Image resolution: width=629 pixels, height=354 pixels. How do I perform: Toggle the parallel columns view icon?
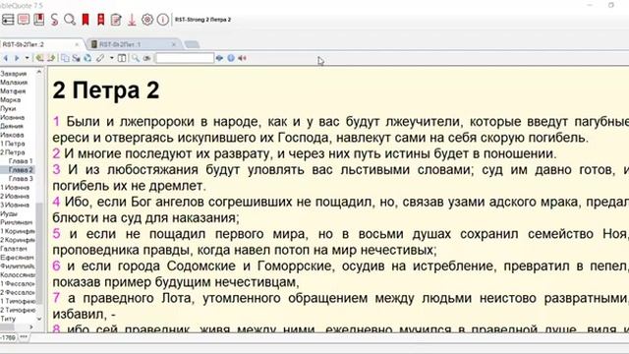click(x=122, y=58)
